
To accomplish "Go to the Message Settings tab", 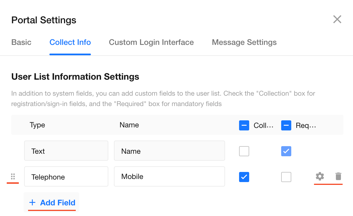I will pyautogui.click(x=244, y=42).
